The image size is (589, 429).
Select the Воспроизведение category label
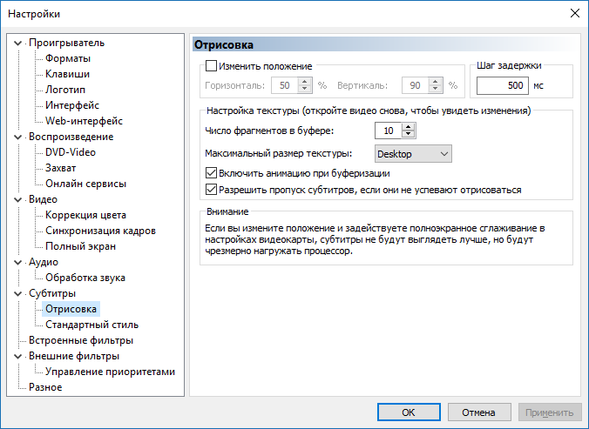(x=71, y=137)
